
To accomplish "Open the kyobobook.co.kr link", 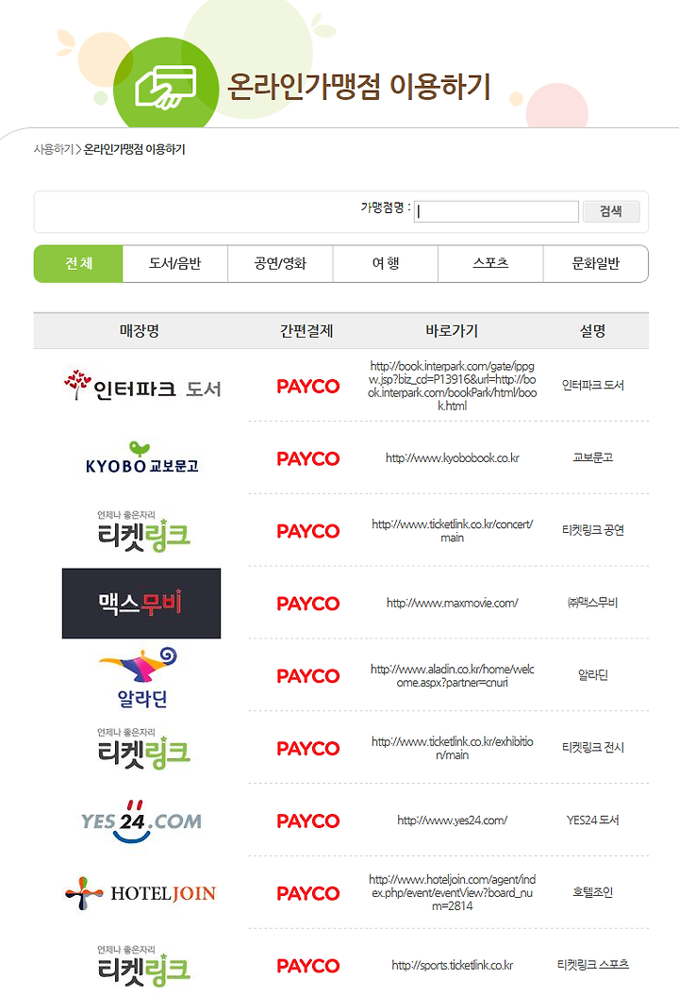I will (x=453, y=457).
